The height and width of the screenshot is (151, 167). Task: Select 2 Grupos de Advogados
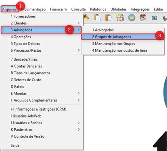(x=122, y=37)
